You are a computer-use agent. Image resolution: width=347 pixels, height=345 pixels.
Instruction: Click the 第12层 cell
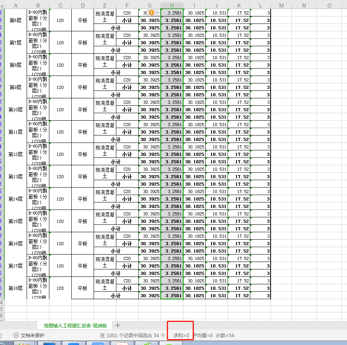[16, 154]
